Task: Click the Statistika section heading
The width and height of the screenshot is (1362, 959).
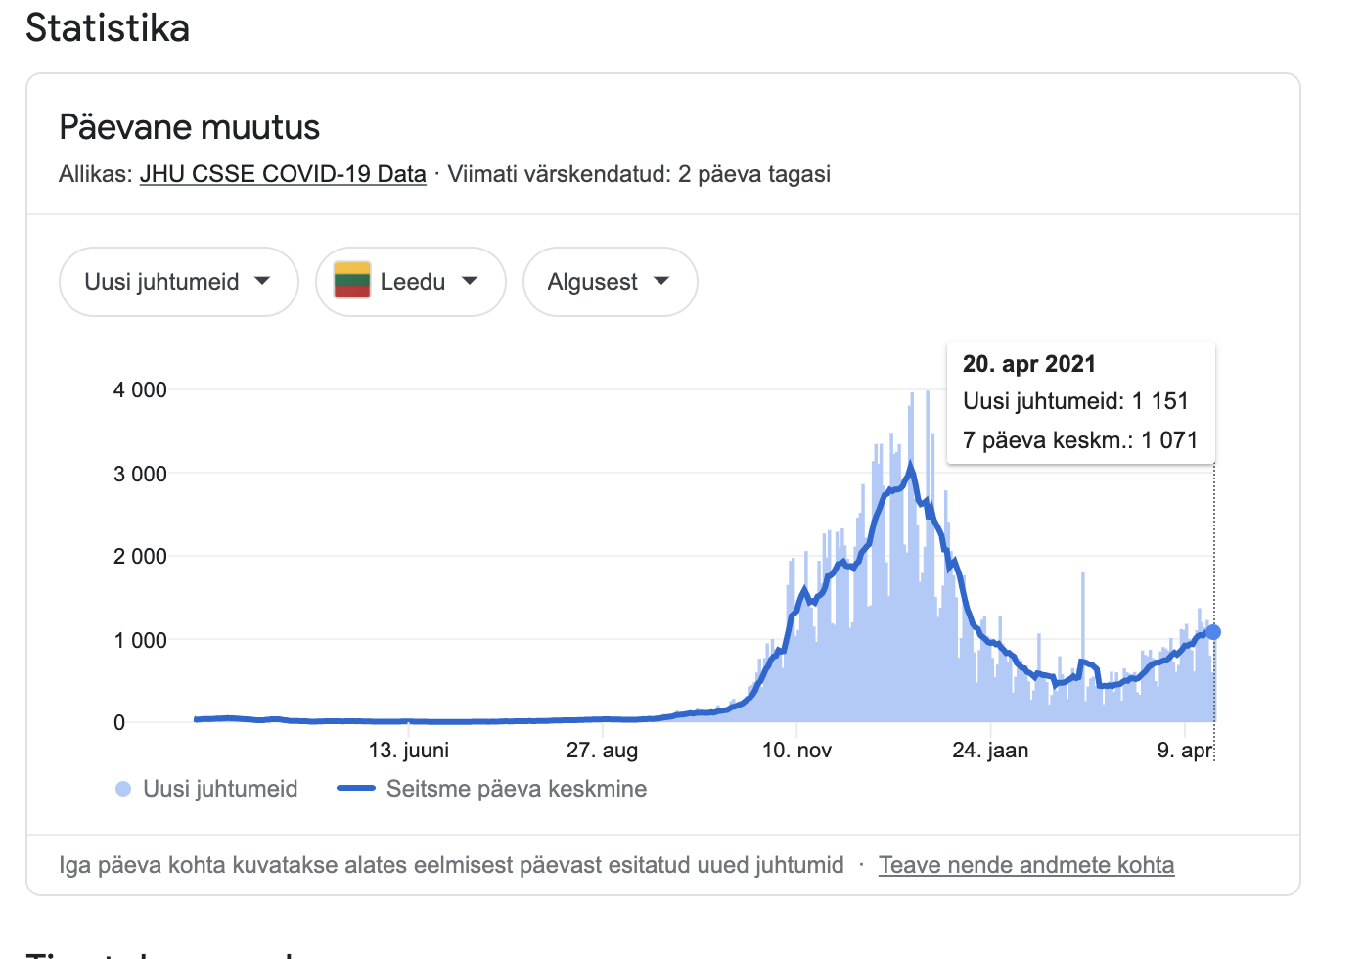Action: 108,27
